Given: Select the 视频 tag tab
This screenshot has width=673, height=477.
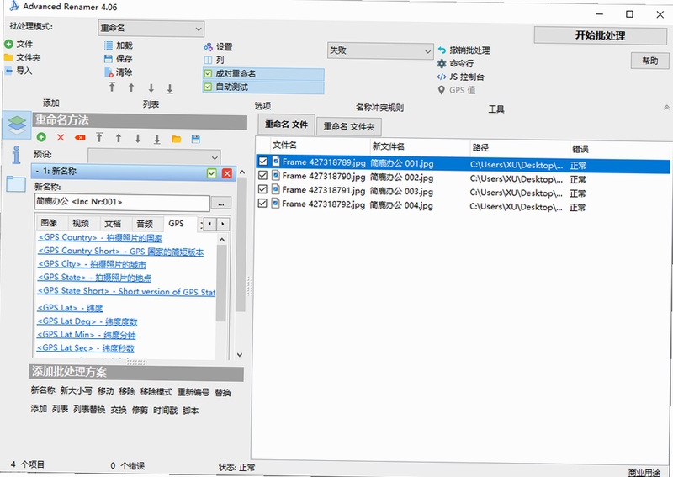Looking at the screenshot, I should click(x=81, y=223).
